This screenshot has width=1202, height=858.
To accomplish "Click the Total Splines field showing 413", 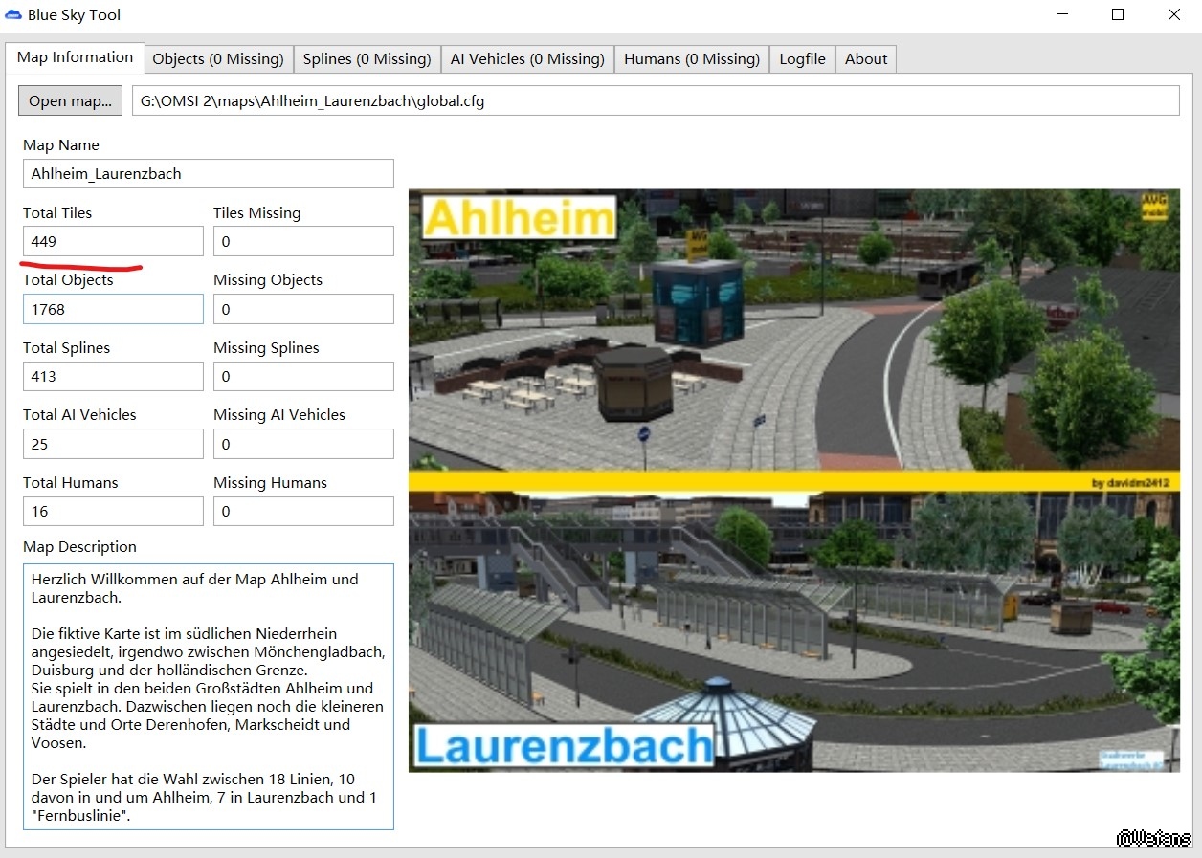I will point(113,377).
